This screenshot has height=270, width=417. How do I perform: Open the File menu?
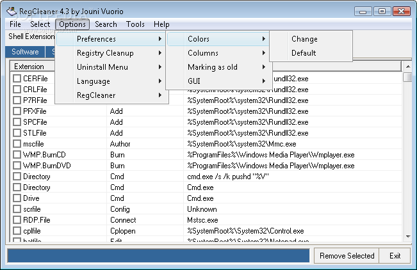pos(15,24)
